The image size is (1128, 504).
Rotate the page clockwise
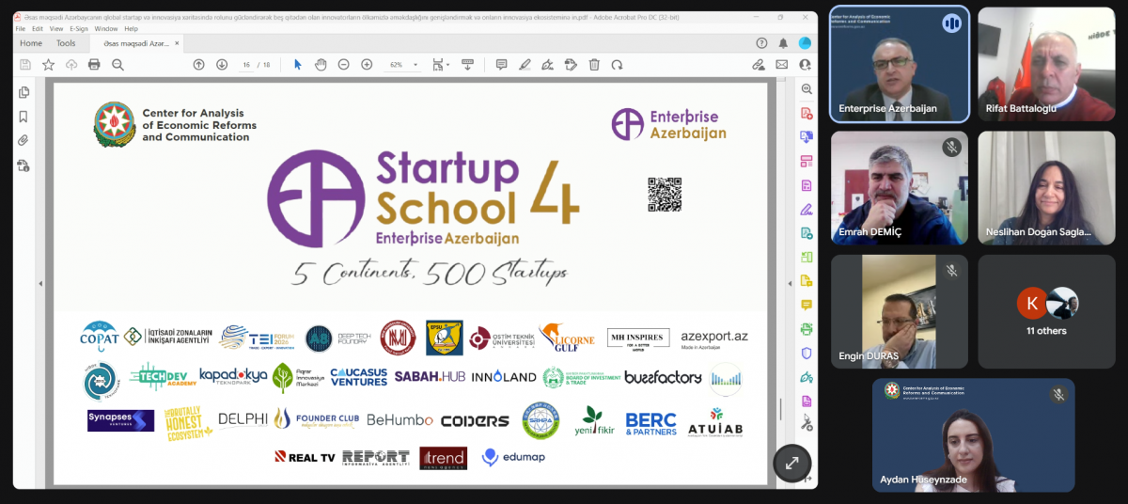click(617, 64)
